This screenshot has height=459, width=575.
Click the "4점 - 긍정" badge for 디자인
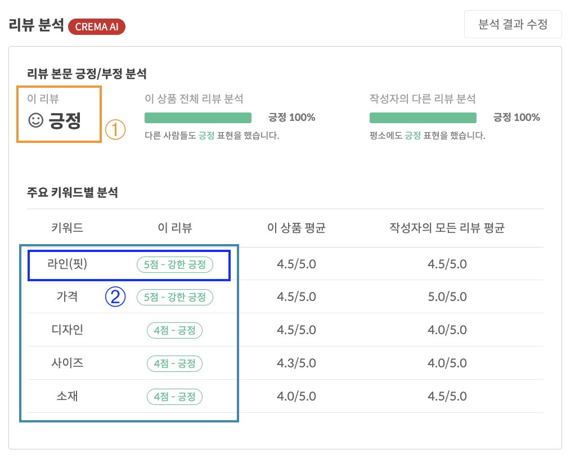174,330
